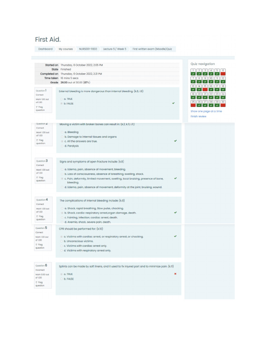This screenshot has height=354, width=266.
Task: Select Bleeding option in question 2
Action: click(x=62, y=132)
